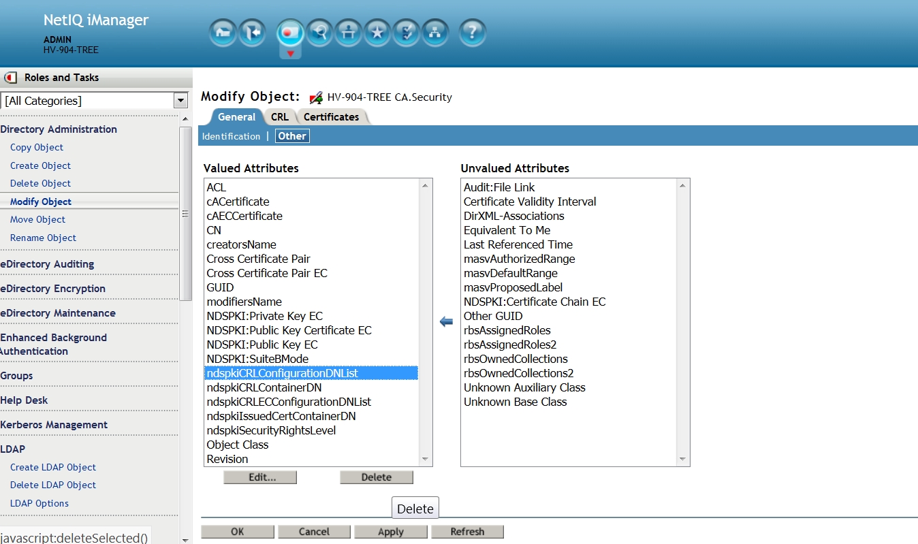Viewport: 918px width, 544px height.
Task: Select ndspkiCRLContainerDN attribute
Action: [311, 387]
